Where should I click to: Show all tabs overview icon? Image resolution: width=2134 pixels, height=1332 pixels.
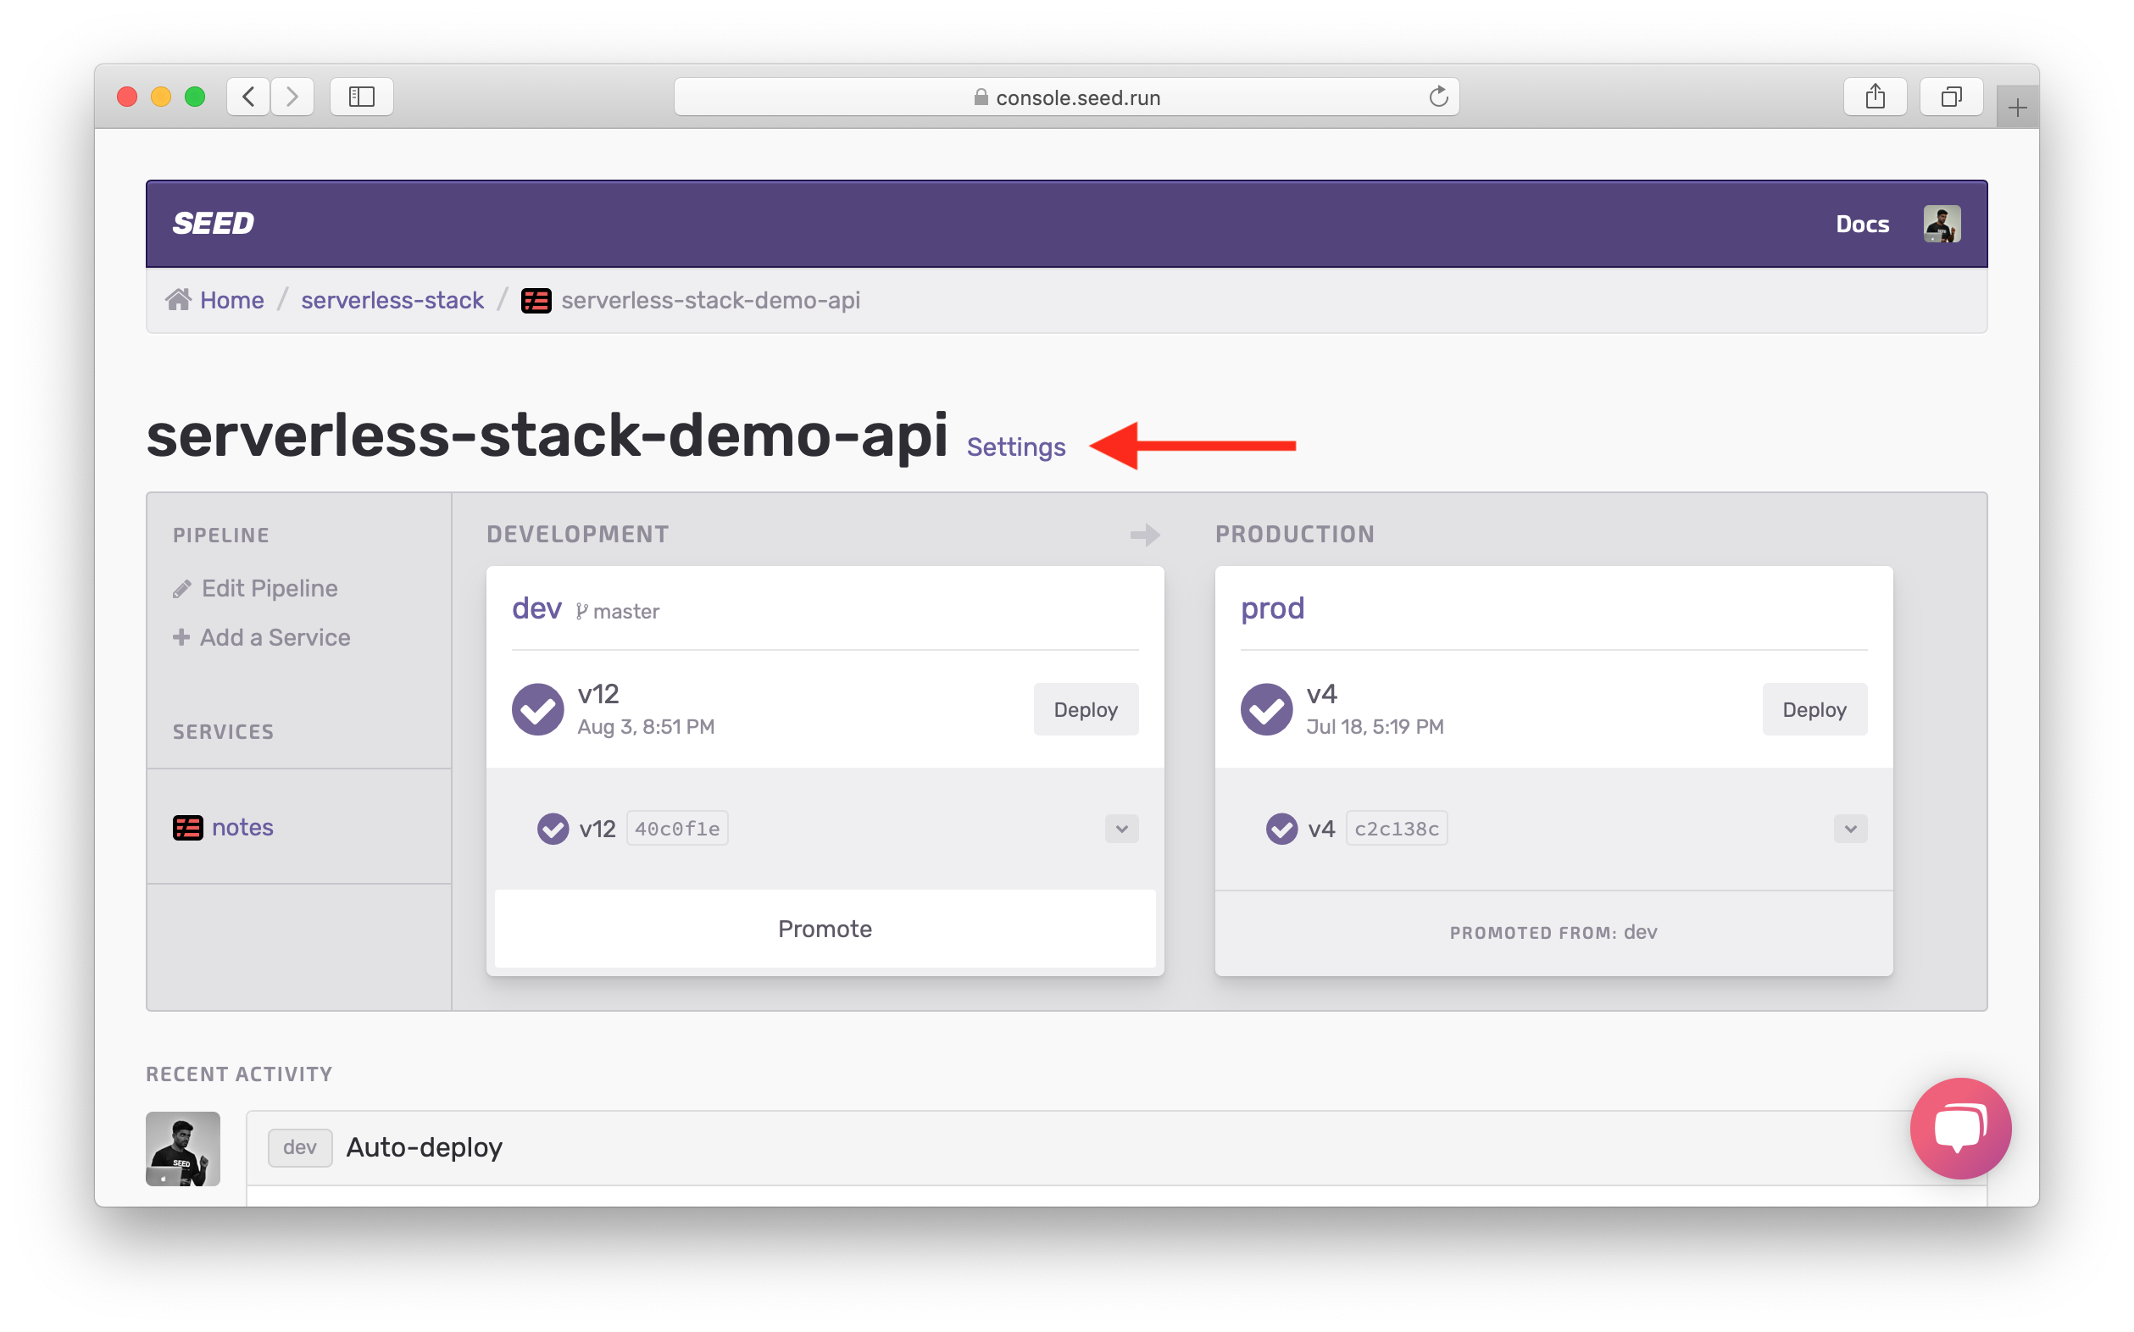click(1951, 97)
